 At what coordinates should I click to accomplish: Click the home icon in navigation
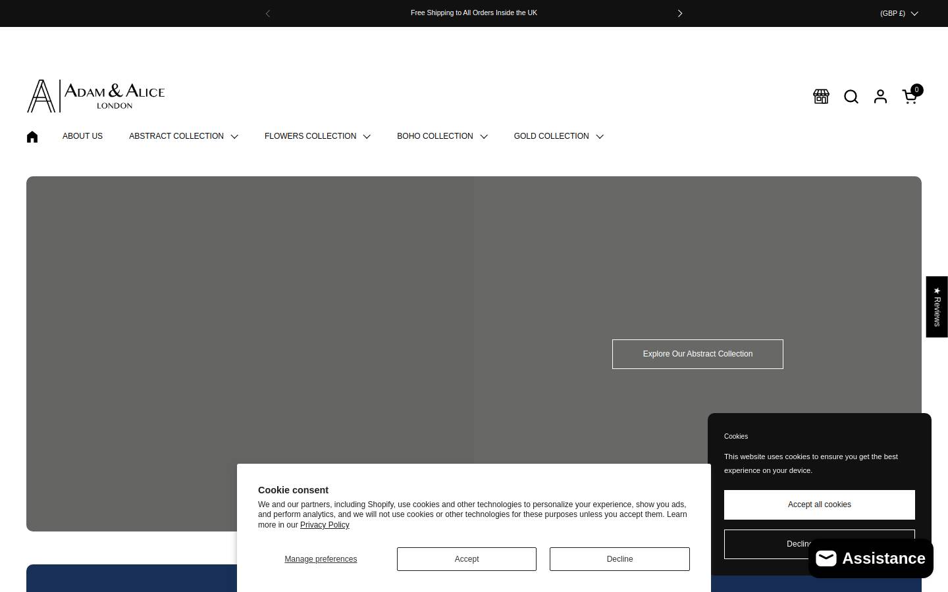(32, 136)
